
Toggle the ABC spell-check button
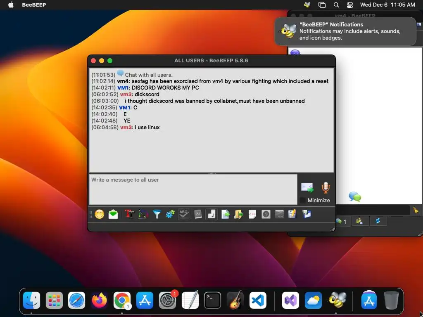tap(184, 214)
